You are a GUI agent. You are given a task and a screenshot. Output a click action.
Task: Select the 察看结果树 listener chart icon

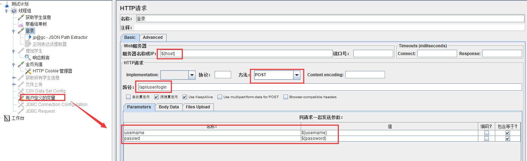point(21,24)
